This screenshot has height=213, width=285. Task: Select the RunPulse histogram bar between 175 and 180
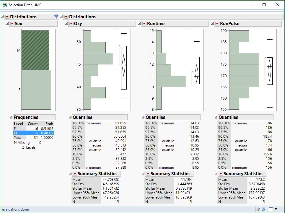pos(244,58)
